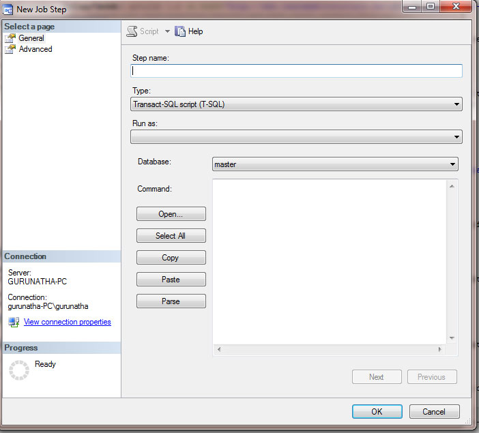The height and width of the screenshot is (433, 479).
Task: Select the Advanced page icon
Action: coord(10,49)
